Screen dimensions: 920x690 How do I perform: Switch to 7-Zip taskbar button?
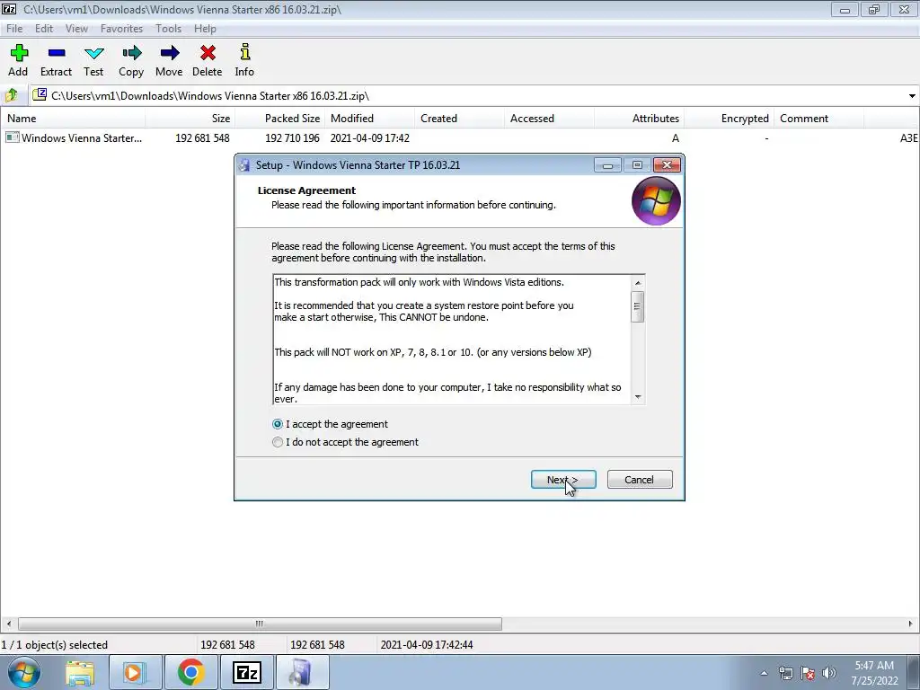coord(246,672)
